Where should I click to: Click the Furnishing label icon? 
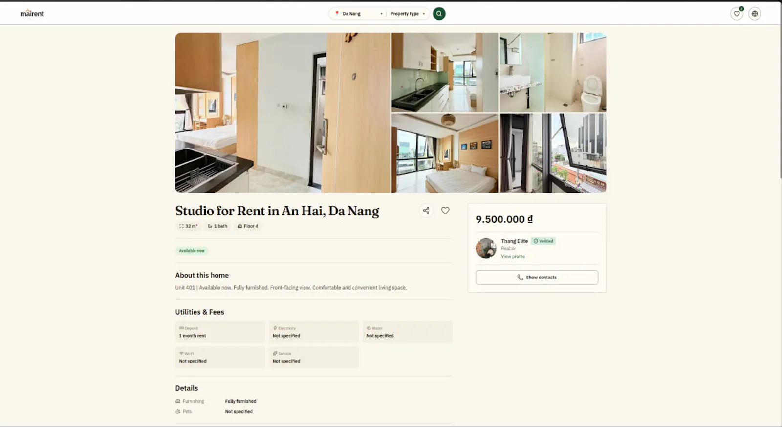coord(178,401)
